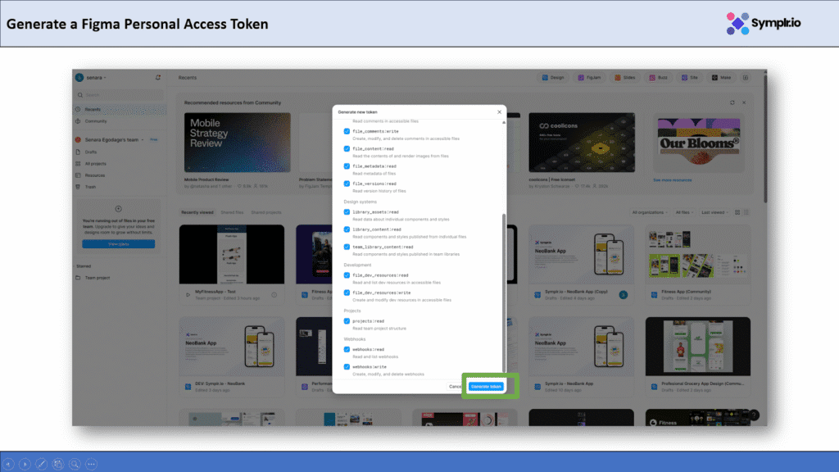Click the Generate token button
The height and width of the screenshot is (472, 839).
point(486,386)
